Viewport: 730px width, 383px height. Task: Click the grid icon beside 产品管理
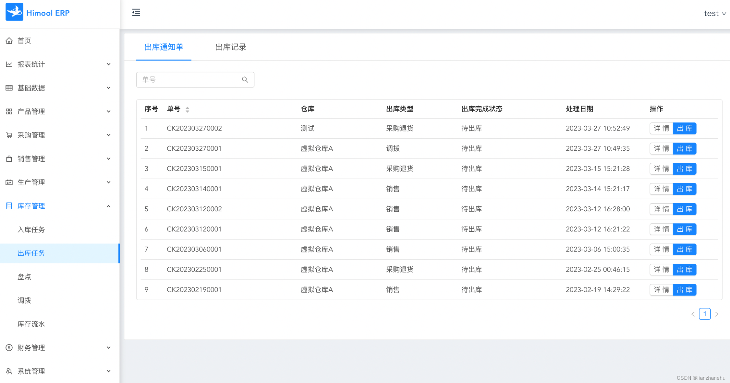pyautogui.click(x=9, y=111)
